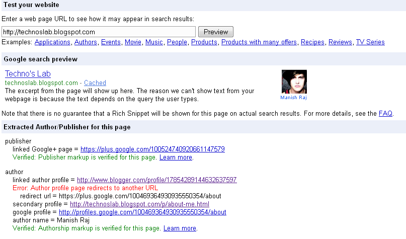This screenshot has width=406, height=239.
Task: Open the FAQ link
Action: (385, 113)
